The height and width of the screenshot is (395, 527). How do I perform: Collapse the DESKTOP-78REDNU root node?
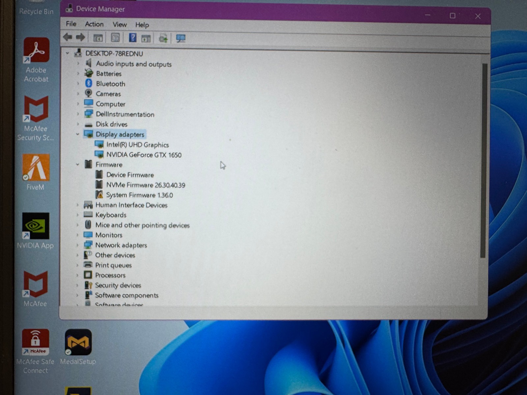[x=68, y=53]
